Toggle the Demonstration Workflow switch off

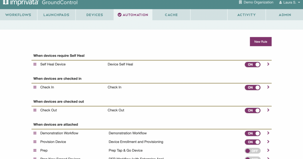click(x=252, y=134)
